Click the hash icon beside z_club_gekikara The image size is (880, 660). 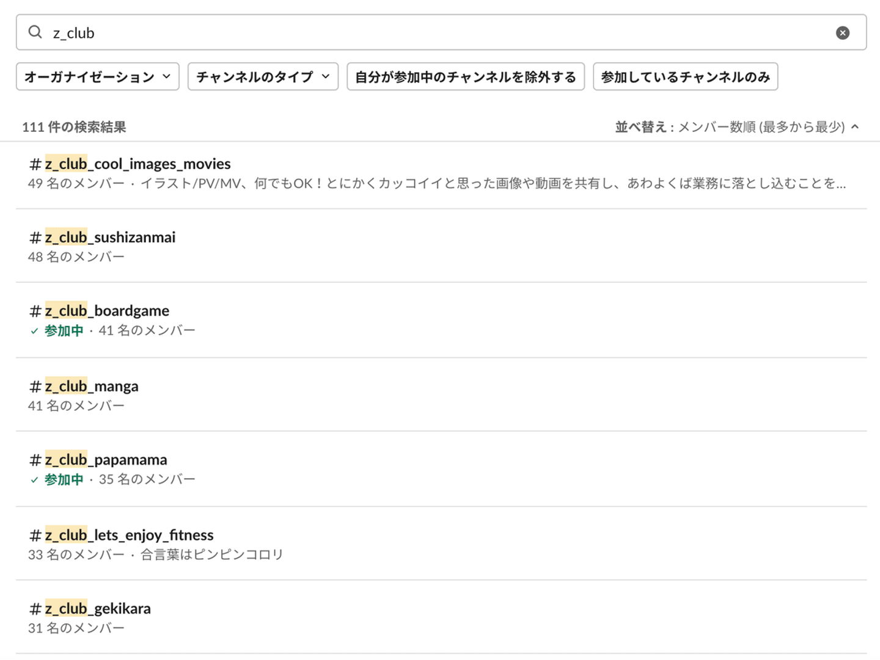coord(35,609)
